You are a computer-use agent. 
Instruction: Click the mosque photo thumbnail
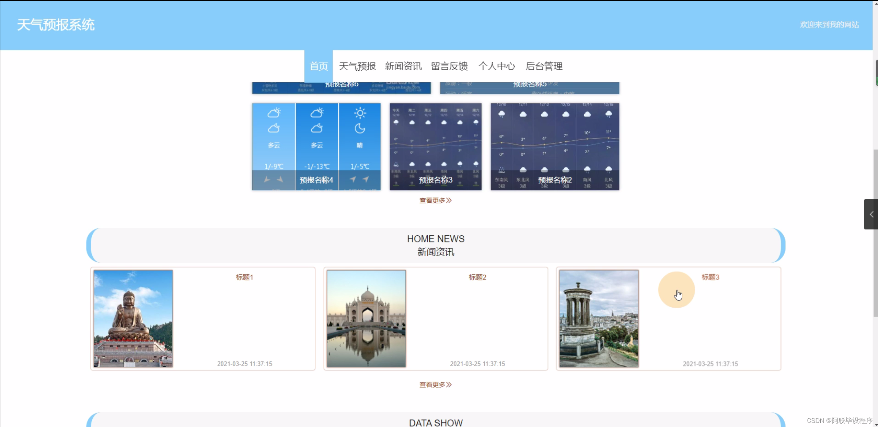point(366,319)
